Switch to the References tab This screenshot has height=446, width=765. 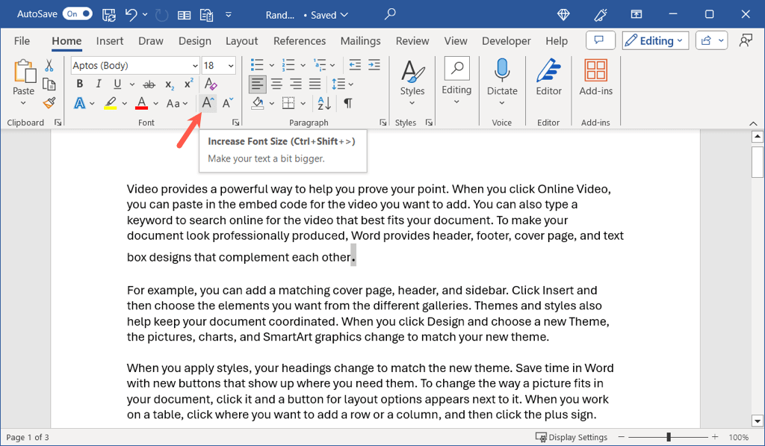point(299,41)
